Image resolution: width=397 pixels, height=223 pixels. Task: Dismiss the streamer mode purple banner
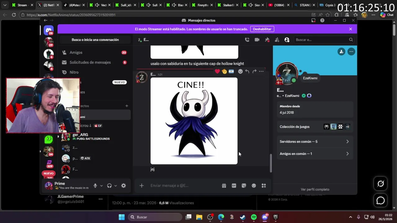350,29
